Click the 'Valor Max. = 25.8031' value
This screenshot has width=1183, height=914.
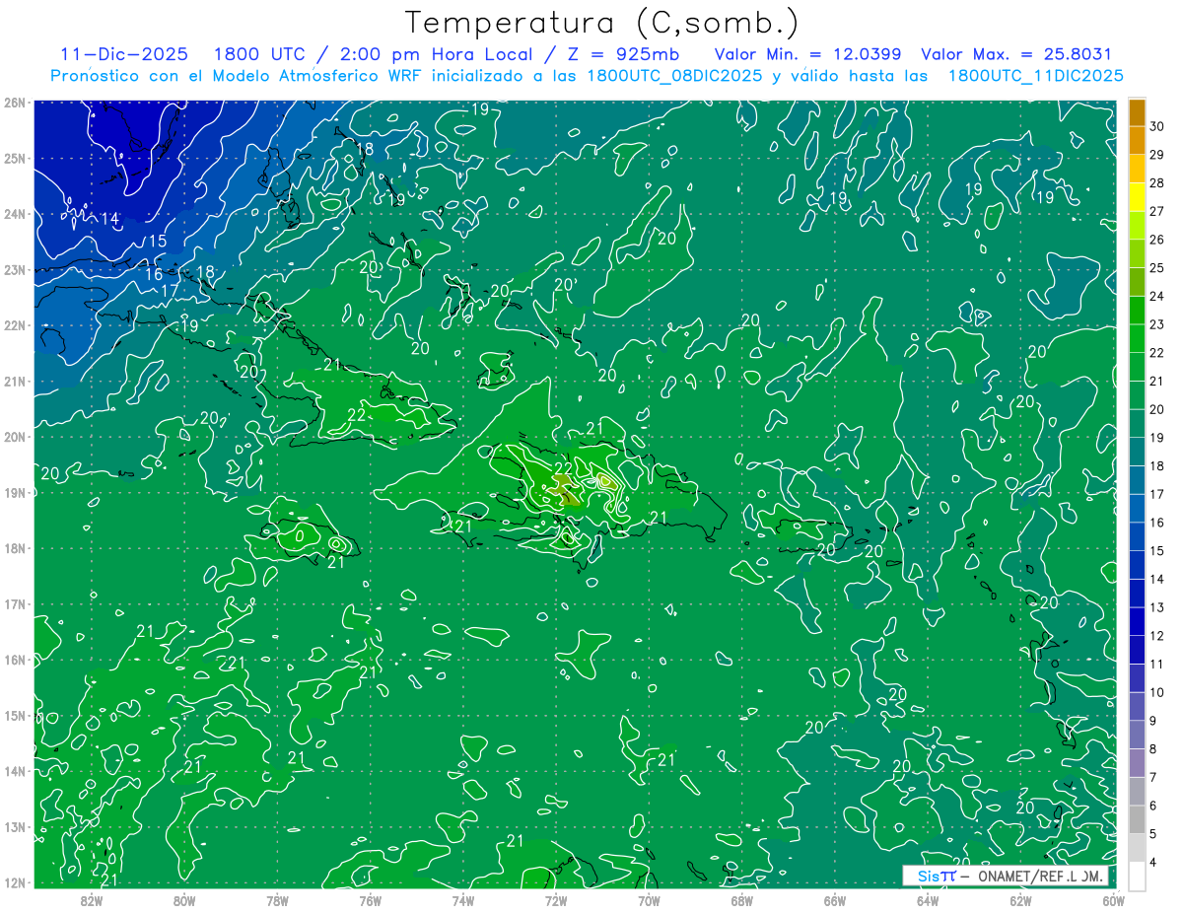coord(1016,54)
